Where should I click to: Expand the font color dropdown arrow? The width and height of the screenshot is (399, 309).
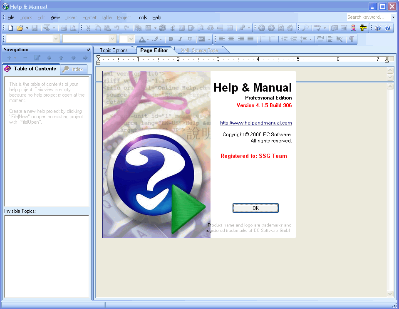pos(148,39)
